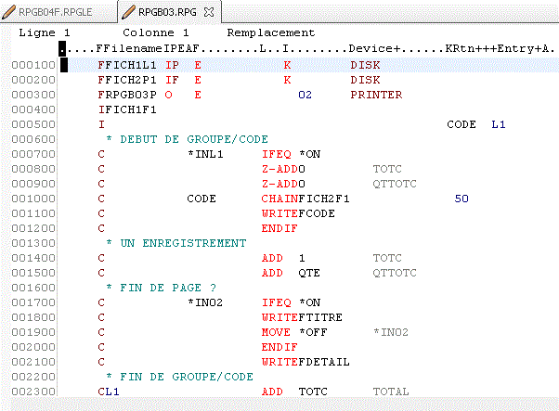Select sequence number 000600
Screen dimensions: 559x411
click(33, 139)
